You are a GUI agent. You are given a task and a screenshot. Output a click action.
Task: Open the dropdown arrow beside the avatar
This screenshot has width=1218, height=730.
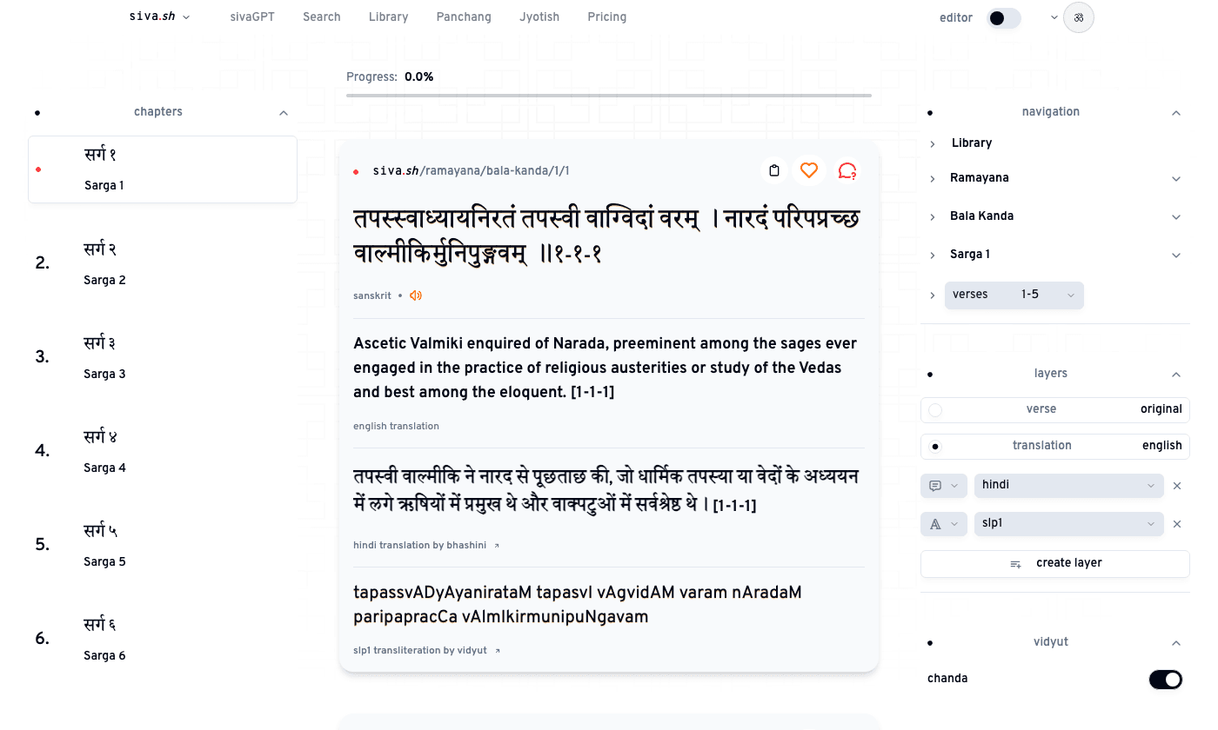1054,17
